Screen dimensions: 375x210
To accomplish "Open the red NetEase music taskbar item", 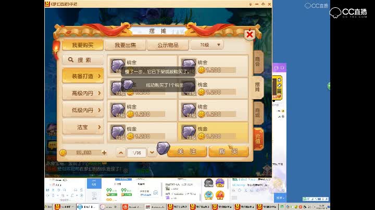I will pyautogui.click(x=132, y=207).
